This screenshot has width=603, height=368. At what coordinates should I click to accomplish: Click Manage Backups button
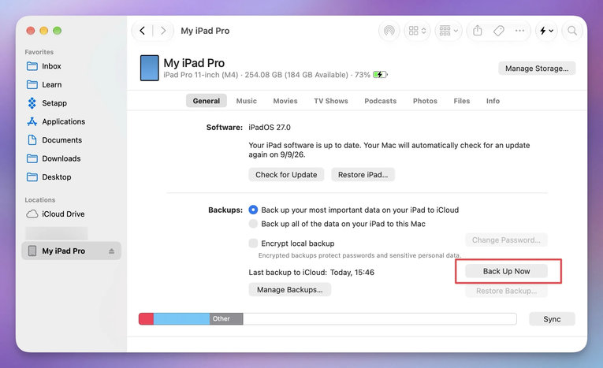[x=289, y=289]
